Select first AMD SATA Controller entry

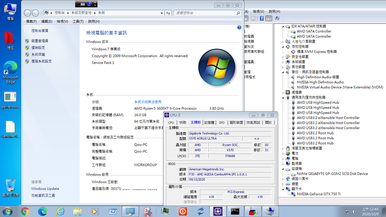pyautogui.click(x=314, y=31)
